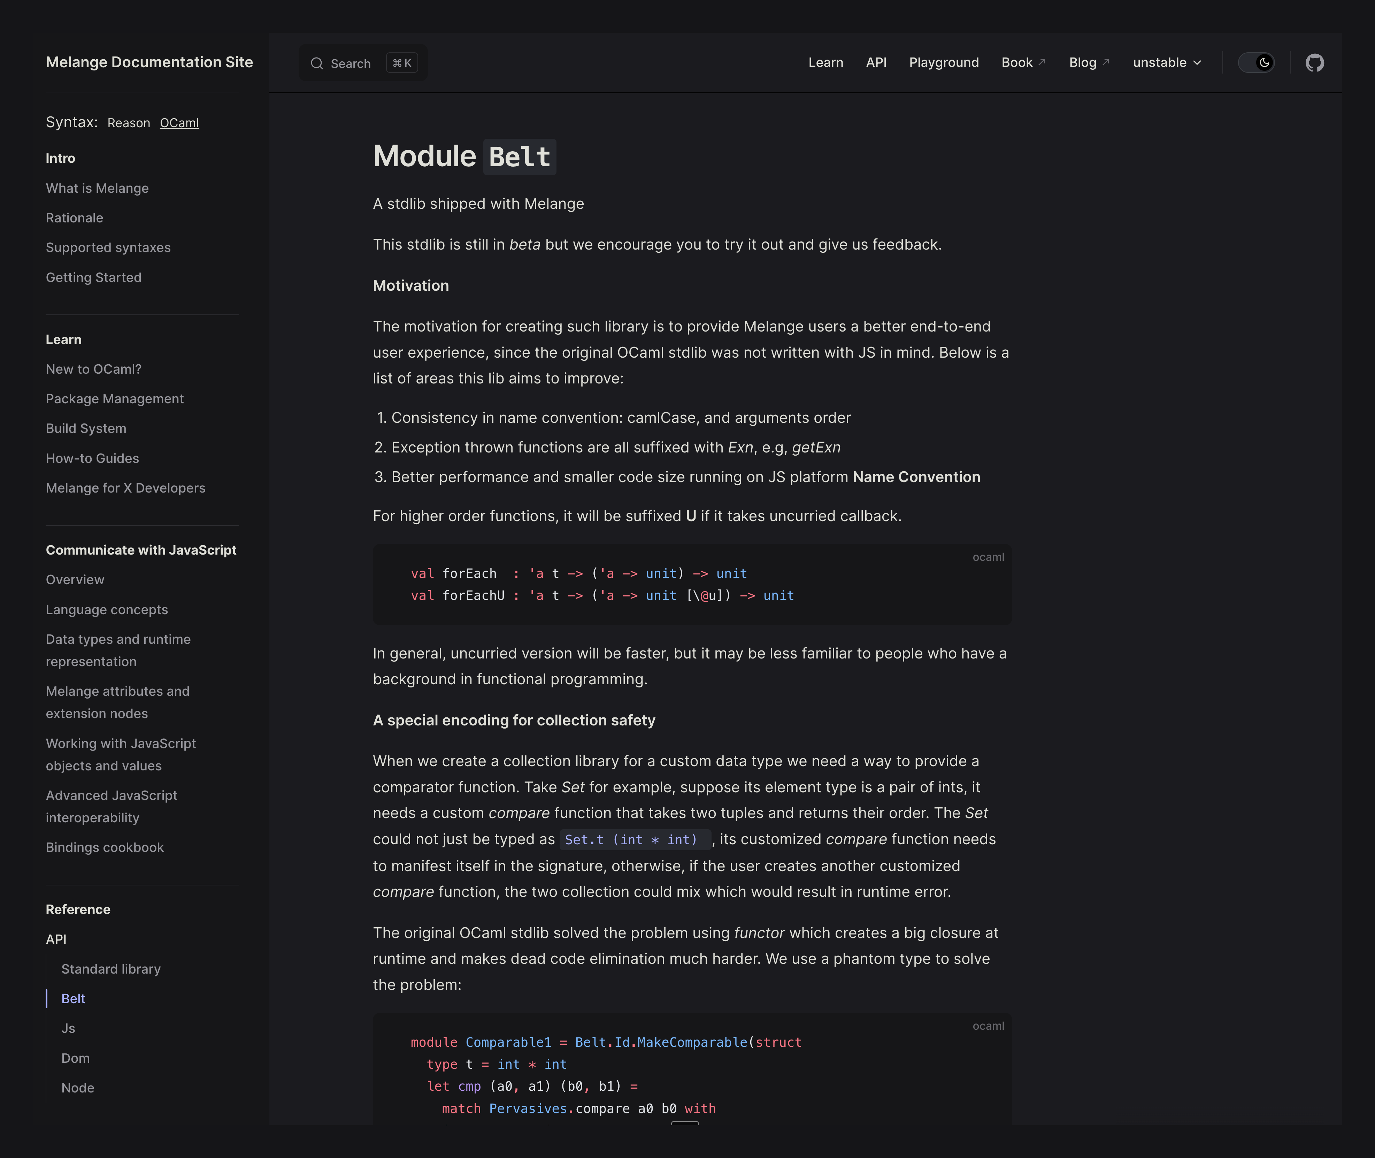This screenshot has height=1158, width=1375.
Task: Open Working with JavaScript objects and values
Action: click(x=121, y=755)
